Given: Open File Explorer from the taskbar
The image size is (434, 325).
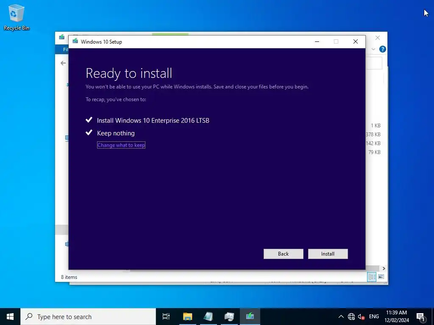Looking at the screenshot, I should [187, 317].
